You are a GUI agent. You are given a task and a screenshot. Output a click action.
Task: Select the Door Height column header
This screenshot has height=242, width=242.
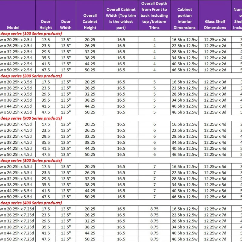(x=46, y=25)
